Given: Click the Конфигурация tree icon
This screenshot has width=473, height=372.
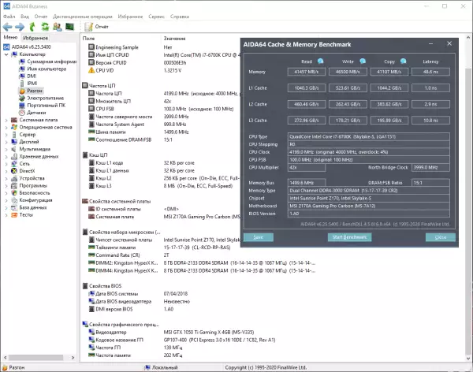Looking at the screenshot, I should click(x=14, y=200).
